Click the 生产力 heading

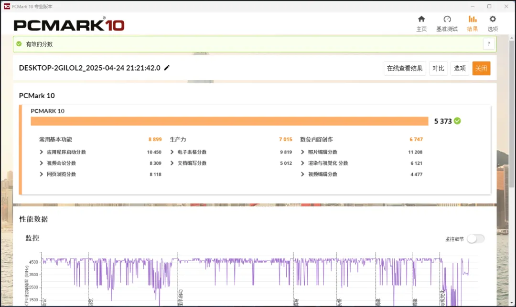point(178,139)
